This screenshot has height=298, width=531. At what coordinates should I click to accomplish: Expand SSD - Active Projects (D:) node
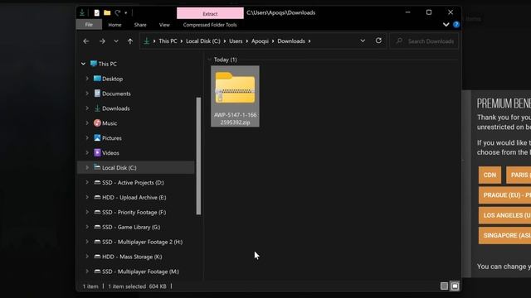[87, 182]
